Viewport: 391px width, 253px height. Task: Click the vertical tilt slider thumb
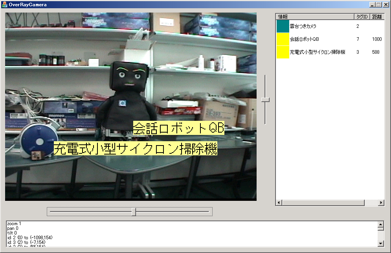click(x=265, y=100)
